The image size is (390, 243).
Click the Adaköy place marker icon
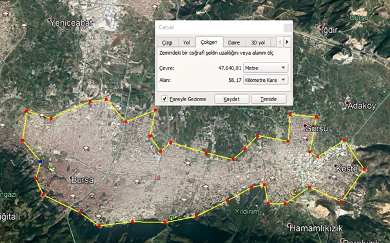[x=347, y=102]
